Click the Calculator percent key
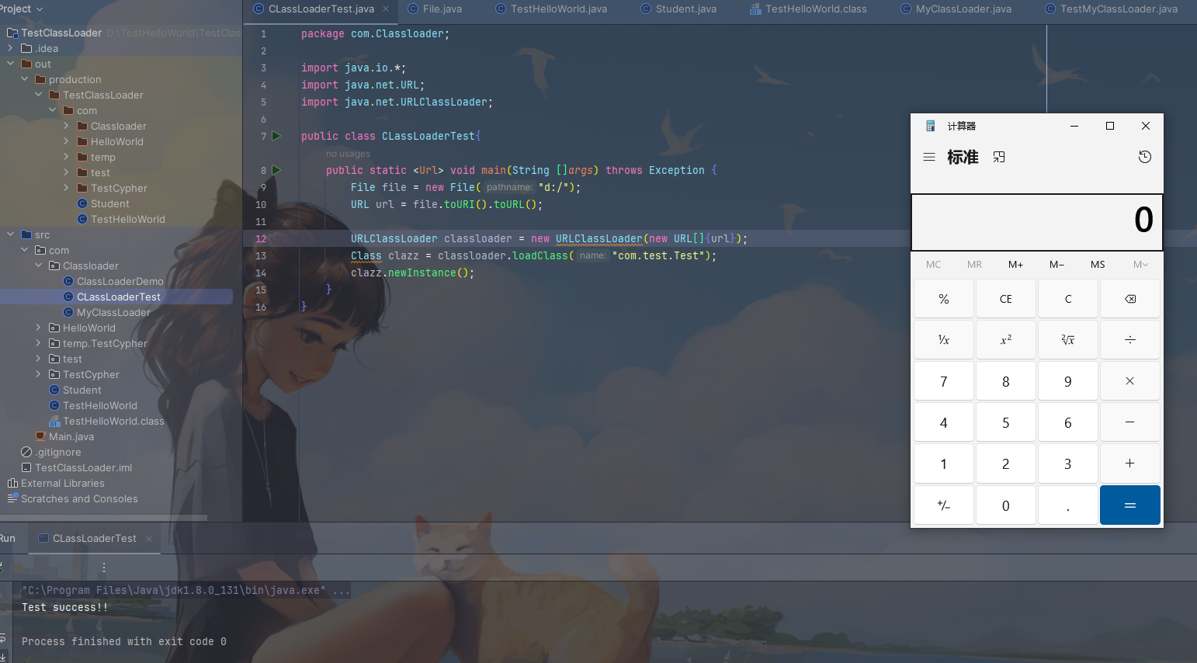 pyautogui.click(x=944, y=299)
